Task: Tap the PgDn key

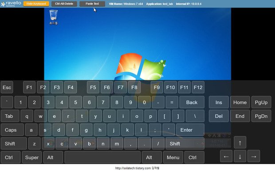Action: 261,116
